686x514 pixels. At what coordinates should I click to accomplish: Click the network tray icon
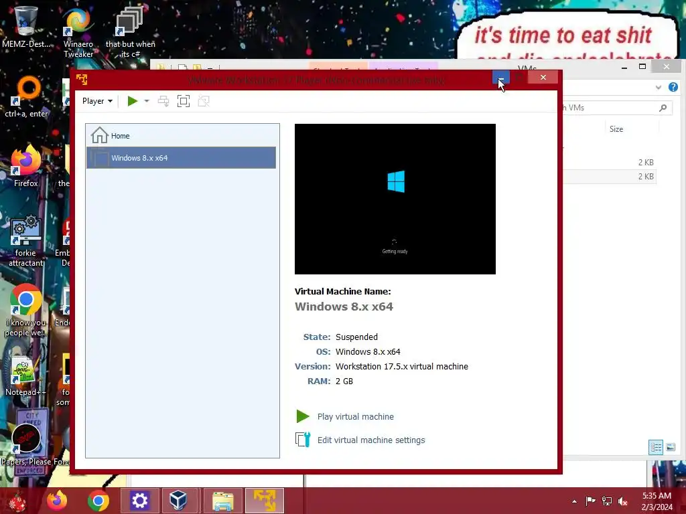[x=607, y=501]
